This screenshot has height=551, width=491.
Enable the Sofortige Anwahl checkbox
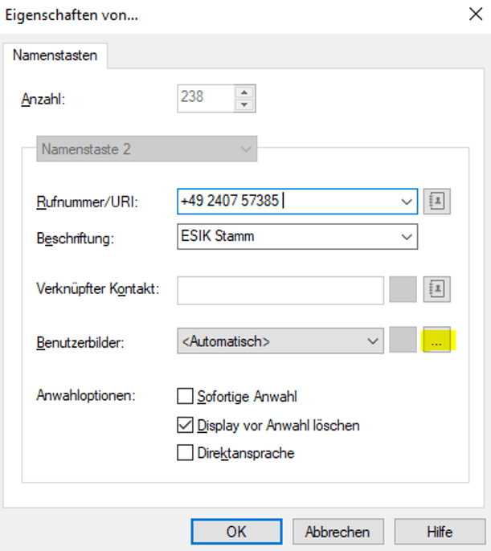click(x=185, y=396)
